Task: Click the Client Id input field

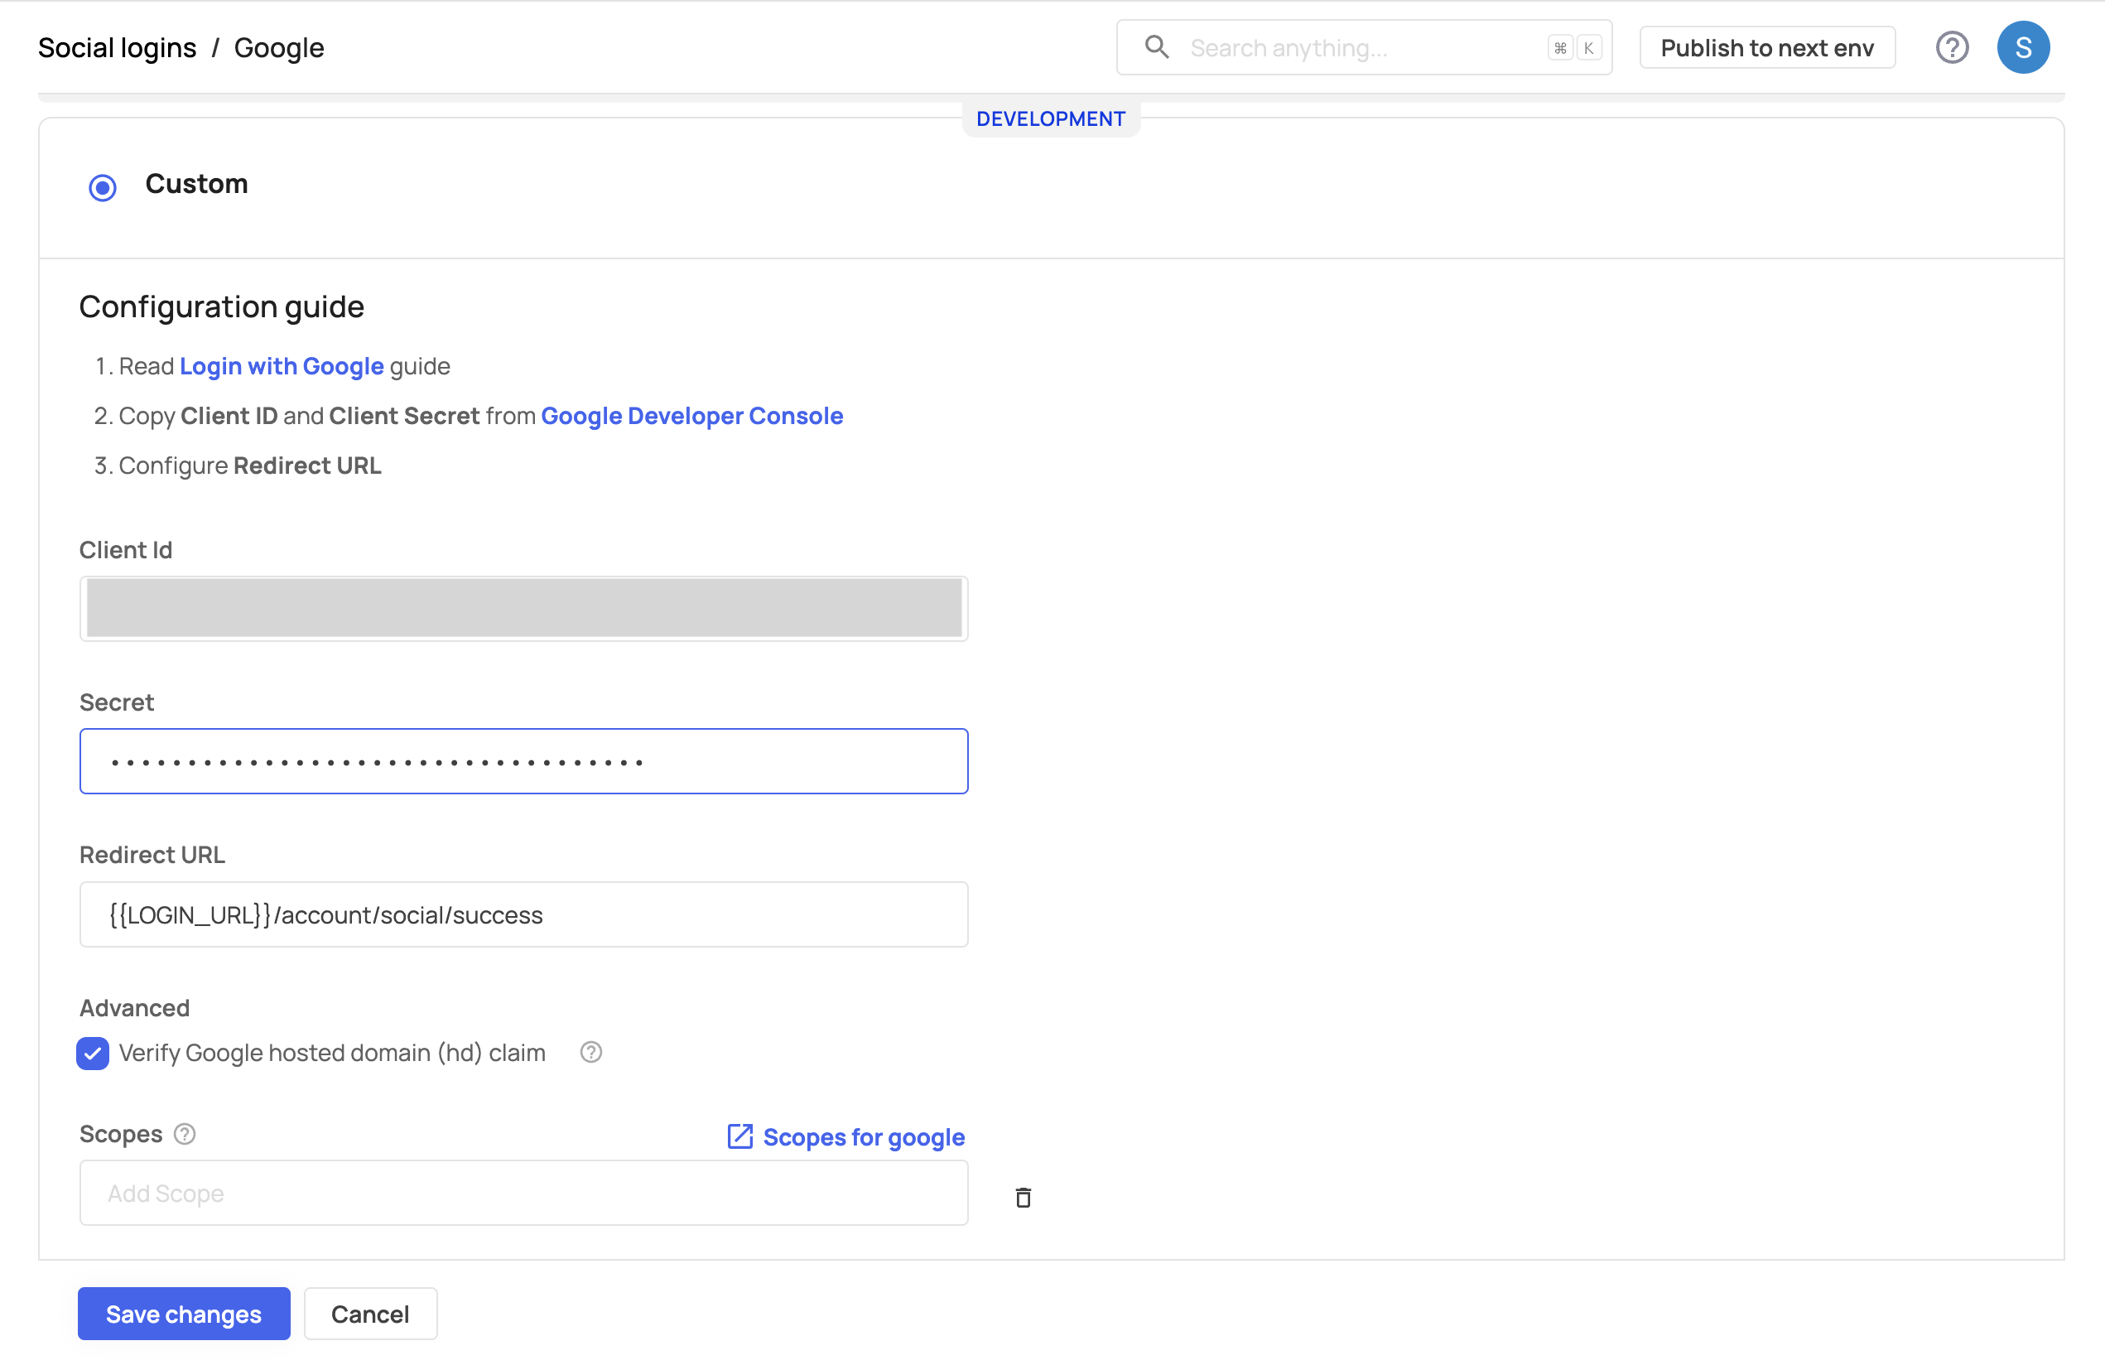Action: pyautogui.click(x=523, y=608)
